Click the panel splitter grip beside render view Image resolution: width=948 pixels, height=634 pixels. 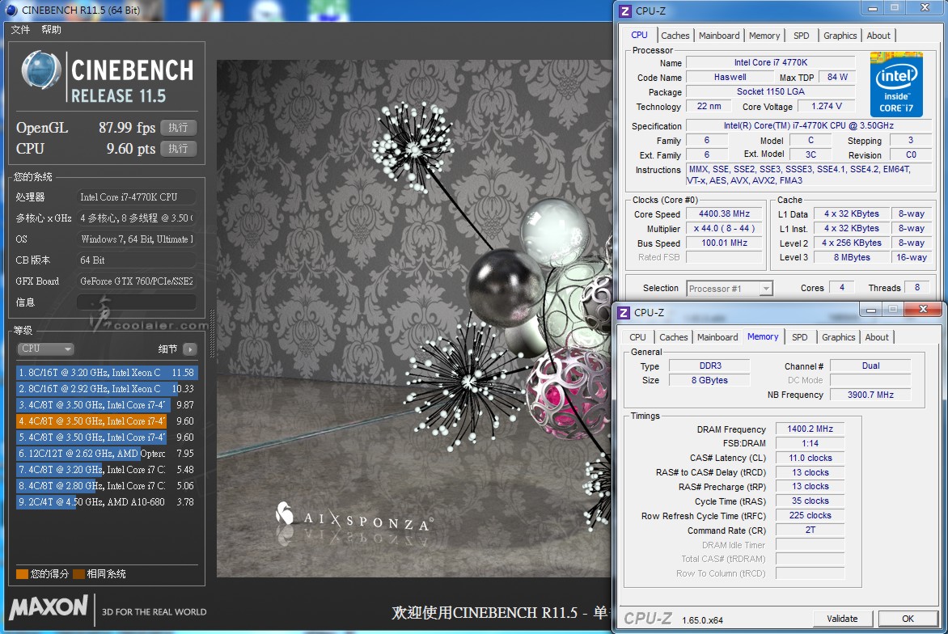(x=212, y=334)
